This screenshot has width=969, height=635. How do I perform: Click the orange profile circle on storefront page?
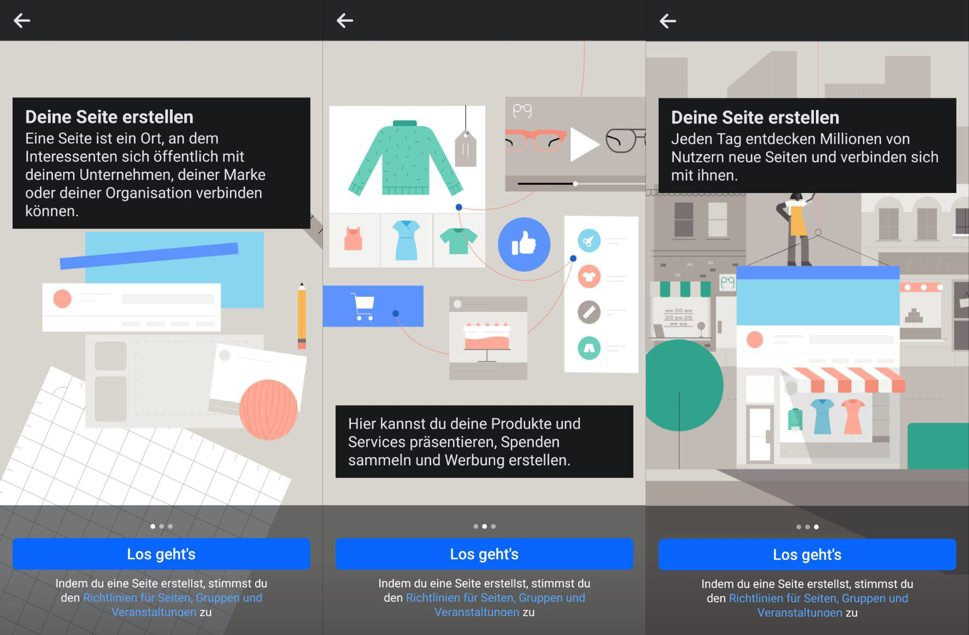tap(755, 340)
